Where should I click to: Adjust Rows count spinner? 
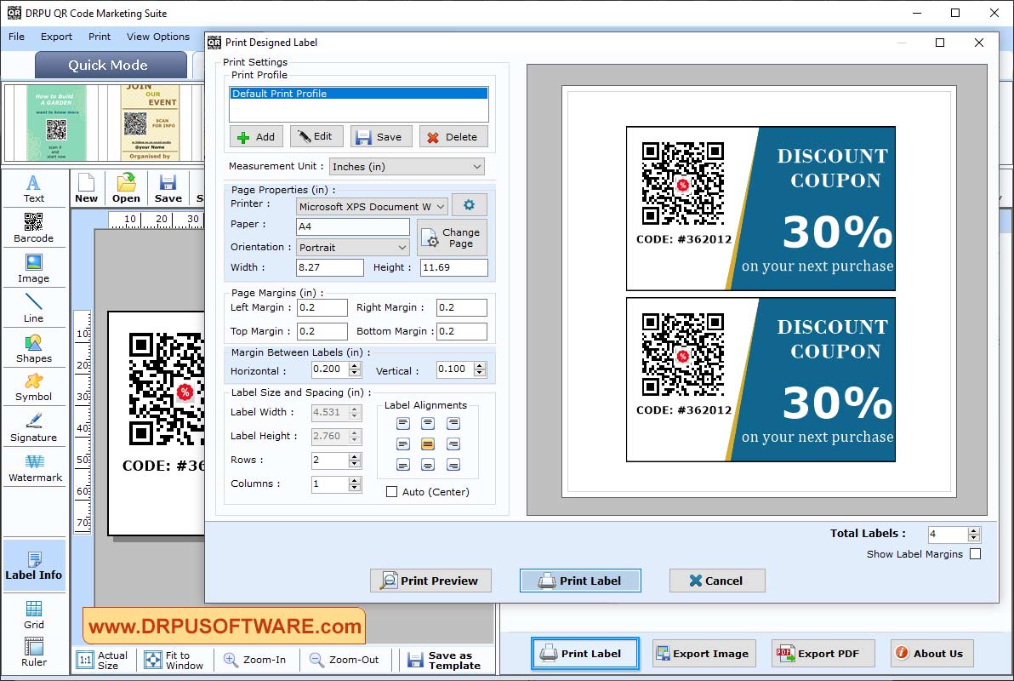[355, 461]
